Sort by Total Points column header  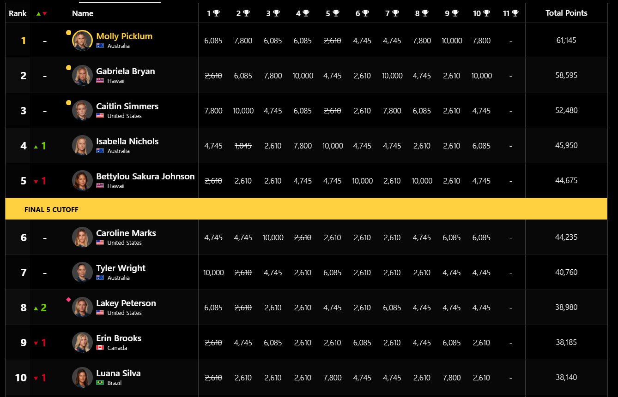click(566, 13)
